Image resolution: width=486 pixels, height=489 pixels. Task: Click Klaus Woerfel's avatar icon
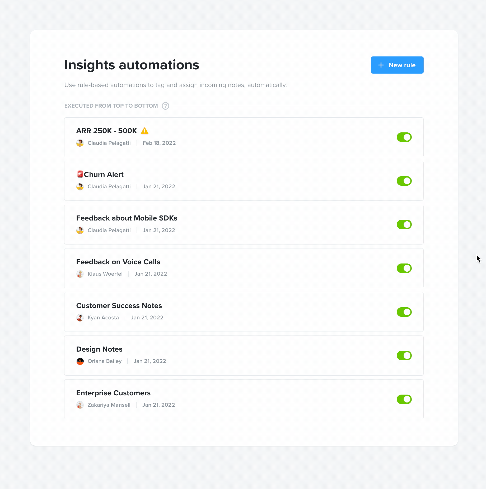pos(80,274)
